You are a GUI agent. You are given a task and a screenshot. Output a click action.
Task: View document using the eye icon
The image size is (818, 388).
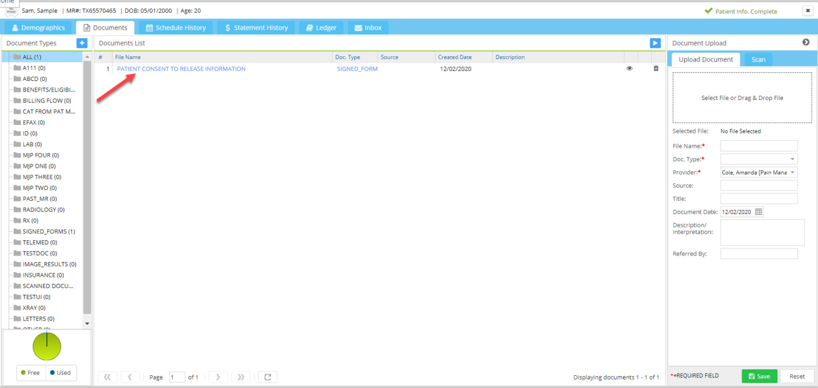point(629,69)
